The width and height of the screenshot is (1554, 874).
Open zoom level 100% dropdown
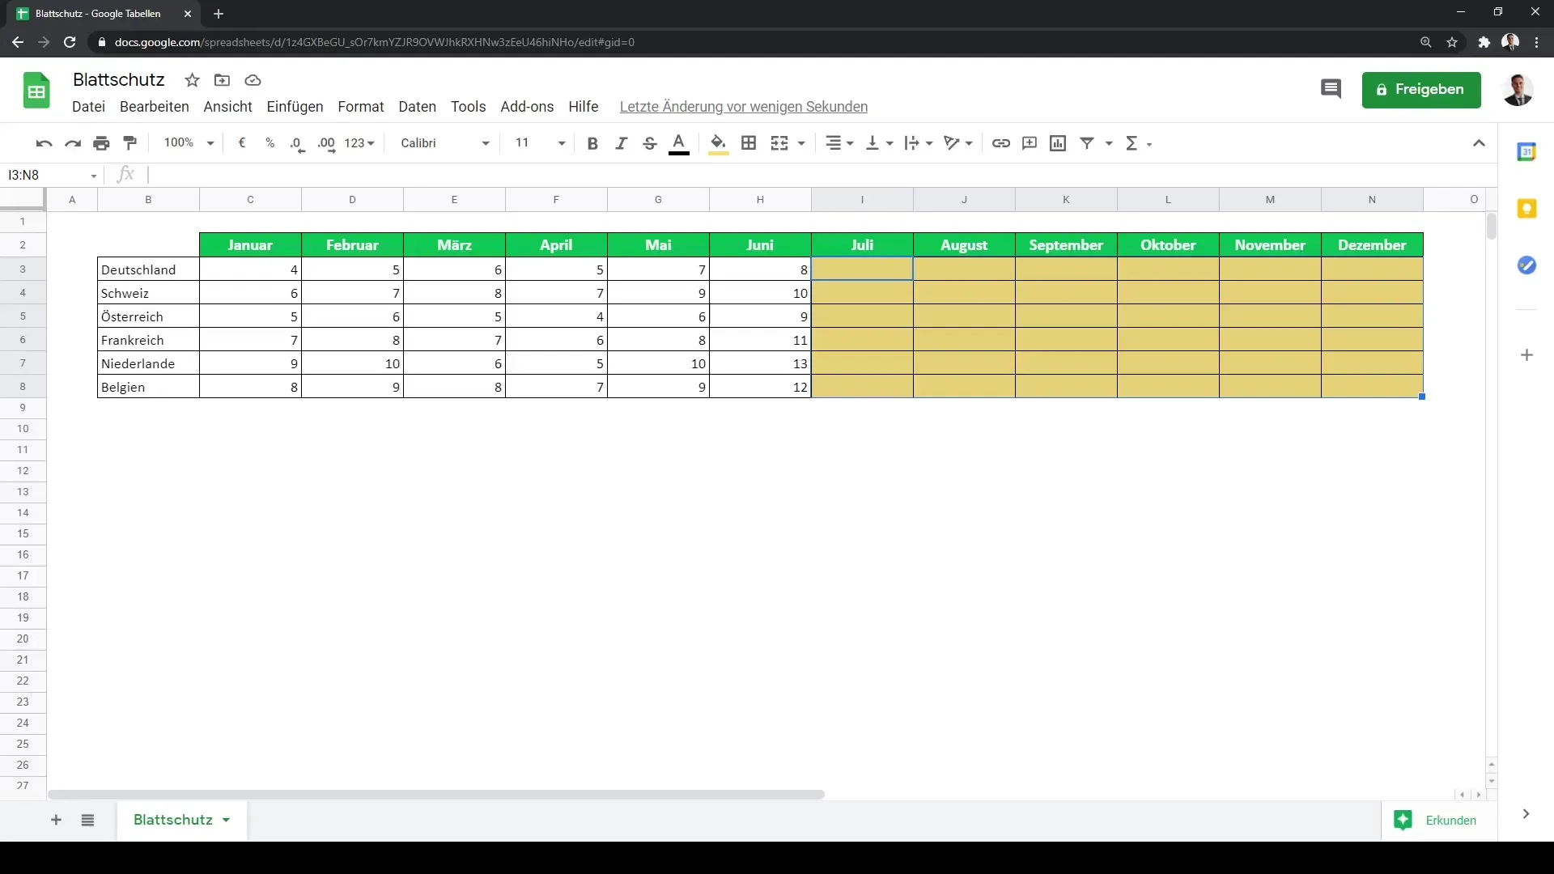[188, 143]
